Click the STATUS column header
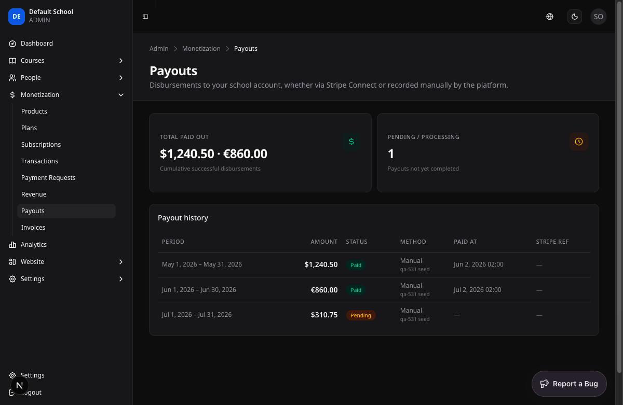 click(x=357, y=242)
